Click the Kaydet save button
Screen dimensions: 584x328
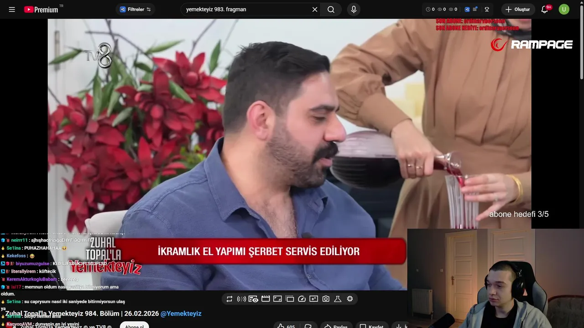click(372, 326)
